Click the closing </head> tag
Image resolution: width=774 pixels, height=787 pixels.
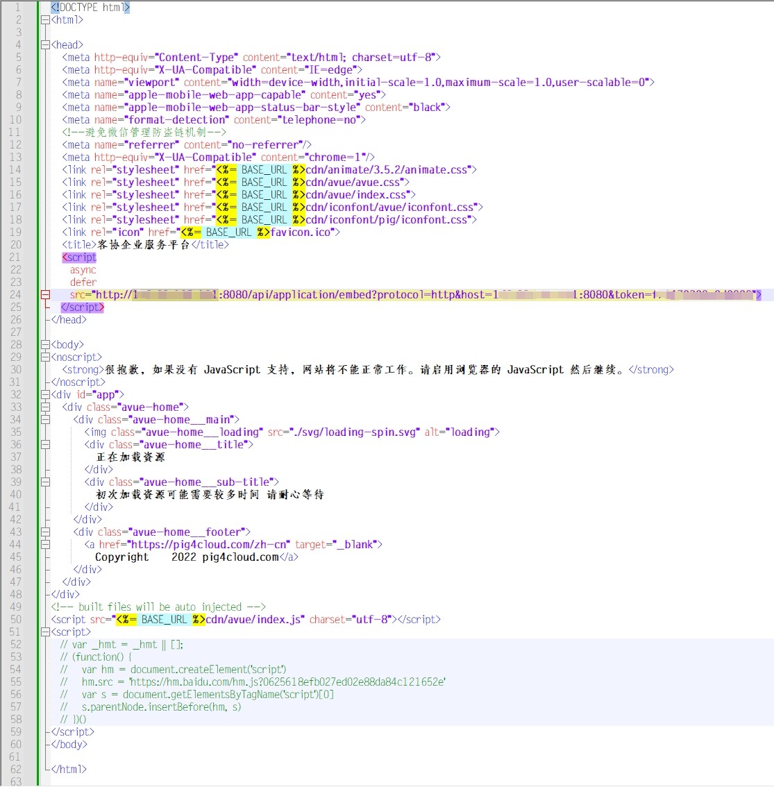pos(68,320)
